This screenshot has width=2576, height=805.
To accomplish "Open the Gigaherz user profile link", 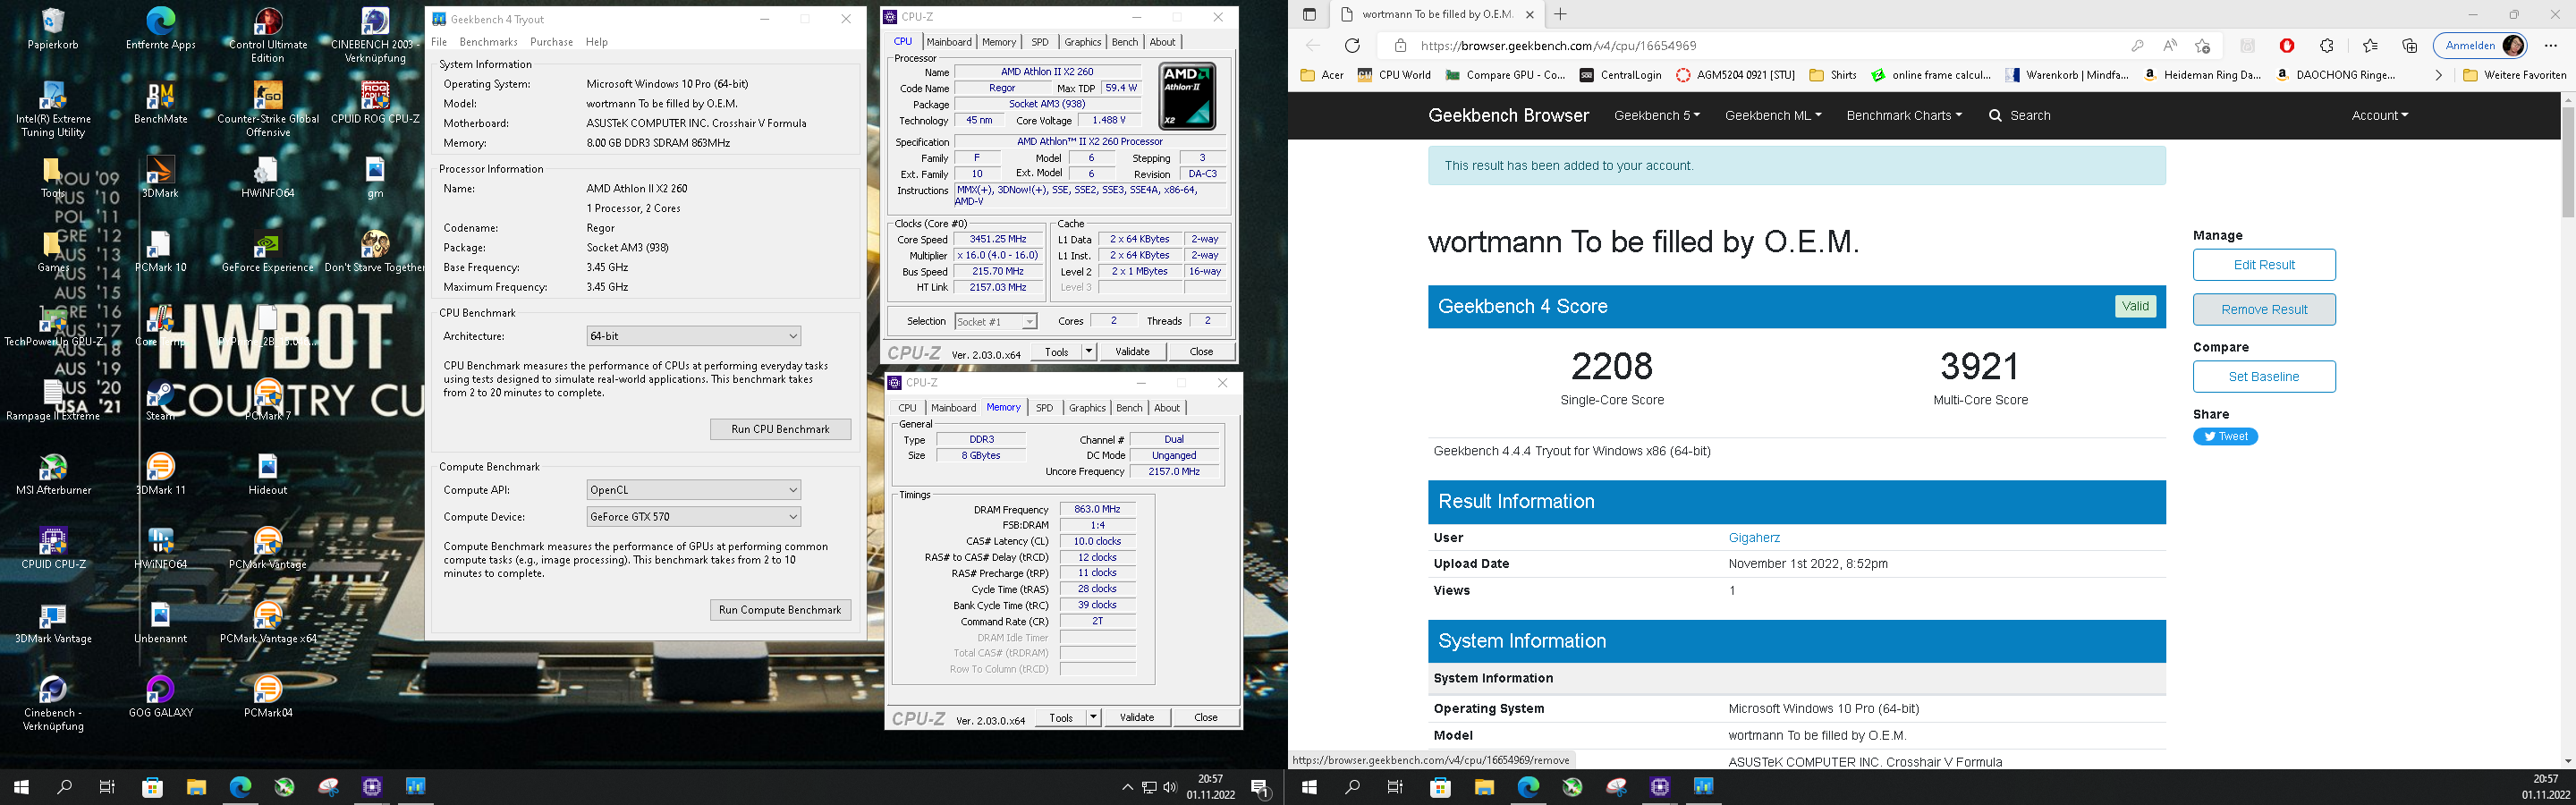I will tap(1754, 538).
